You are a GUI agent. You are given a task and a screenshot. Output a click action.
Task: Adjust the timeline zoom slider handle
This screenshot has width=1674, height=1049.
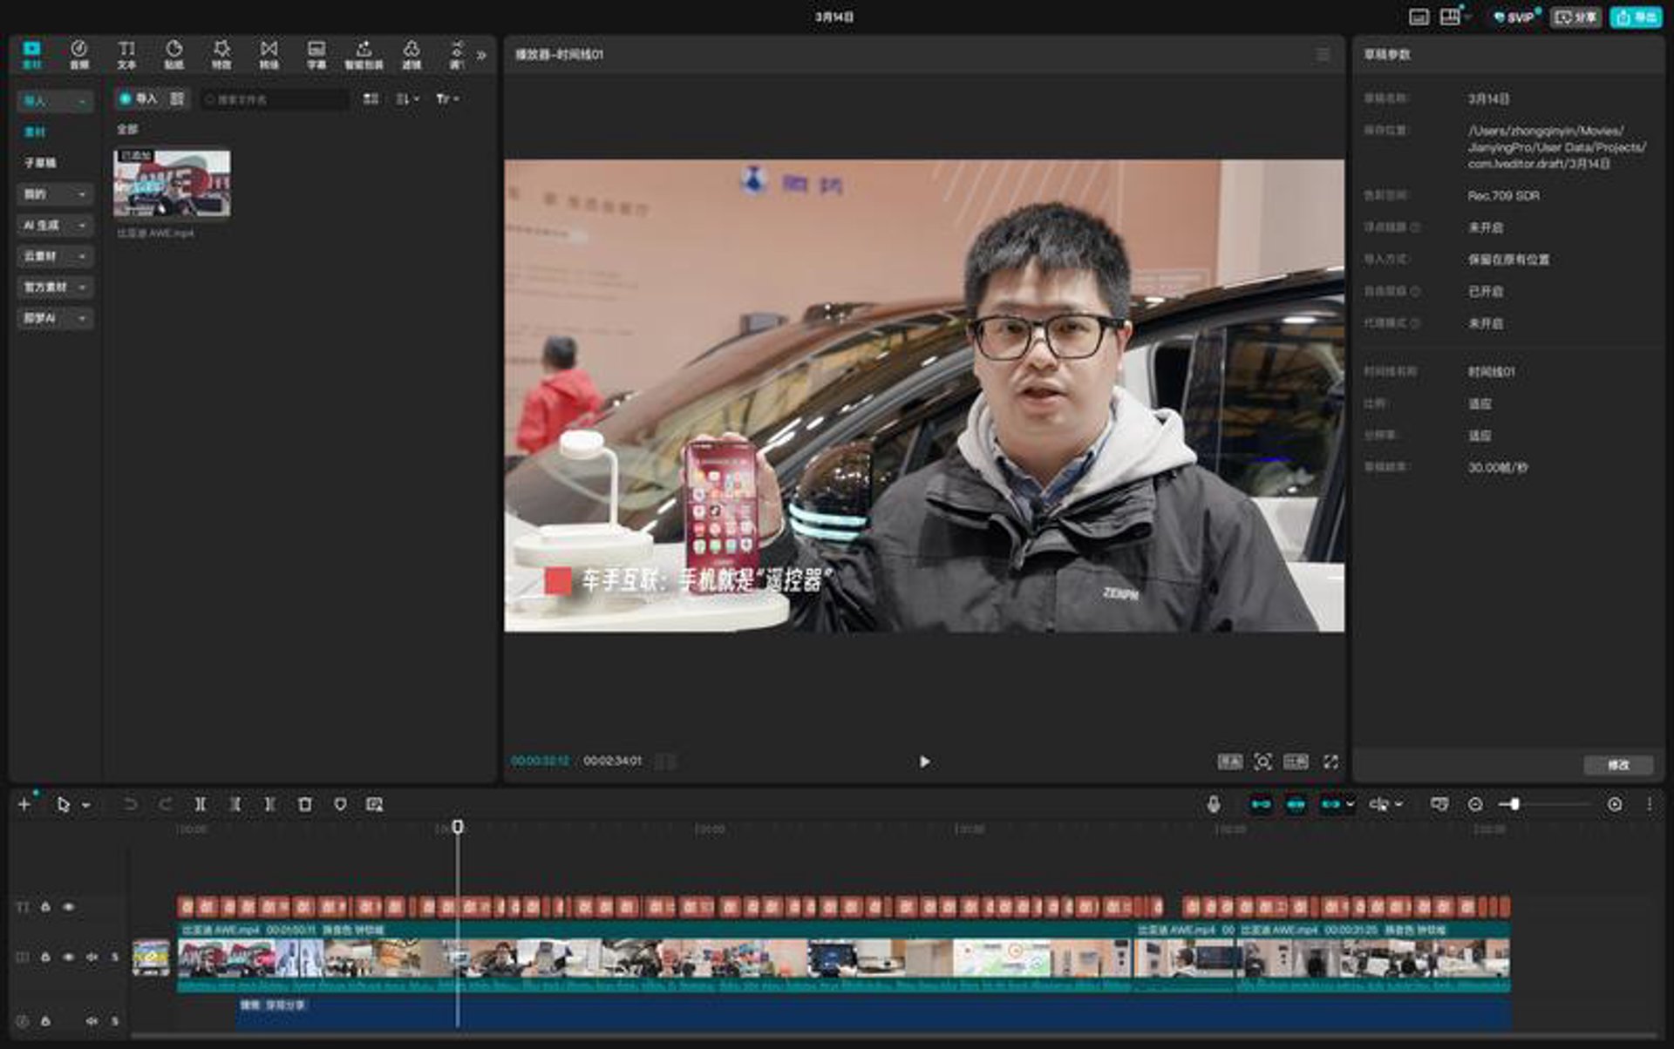tap(1515, 804)
